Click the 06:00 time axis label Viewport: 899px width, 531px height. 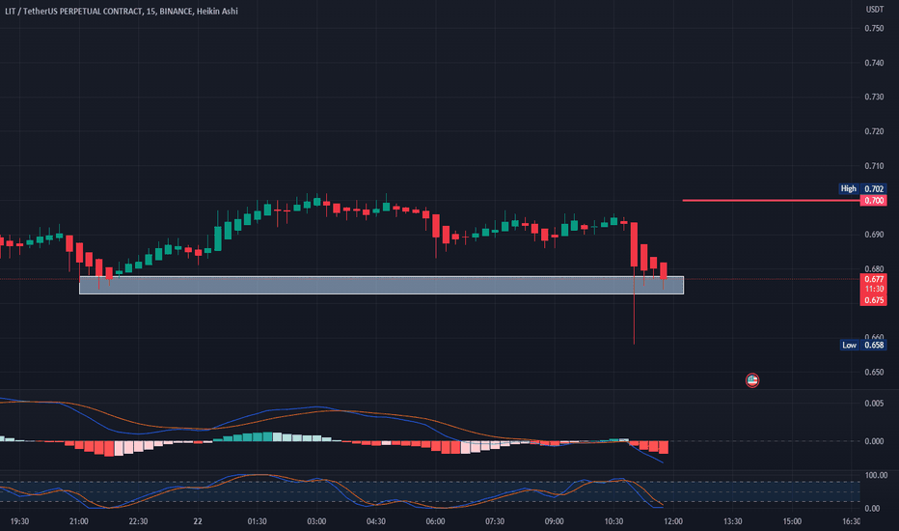point(435,521)
